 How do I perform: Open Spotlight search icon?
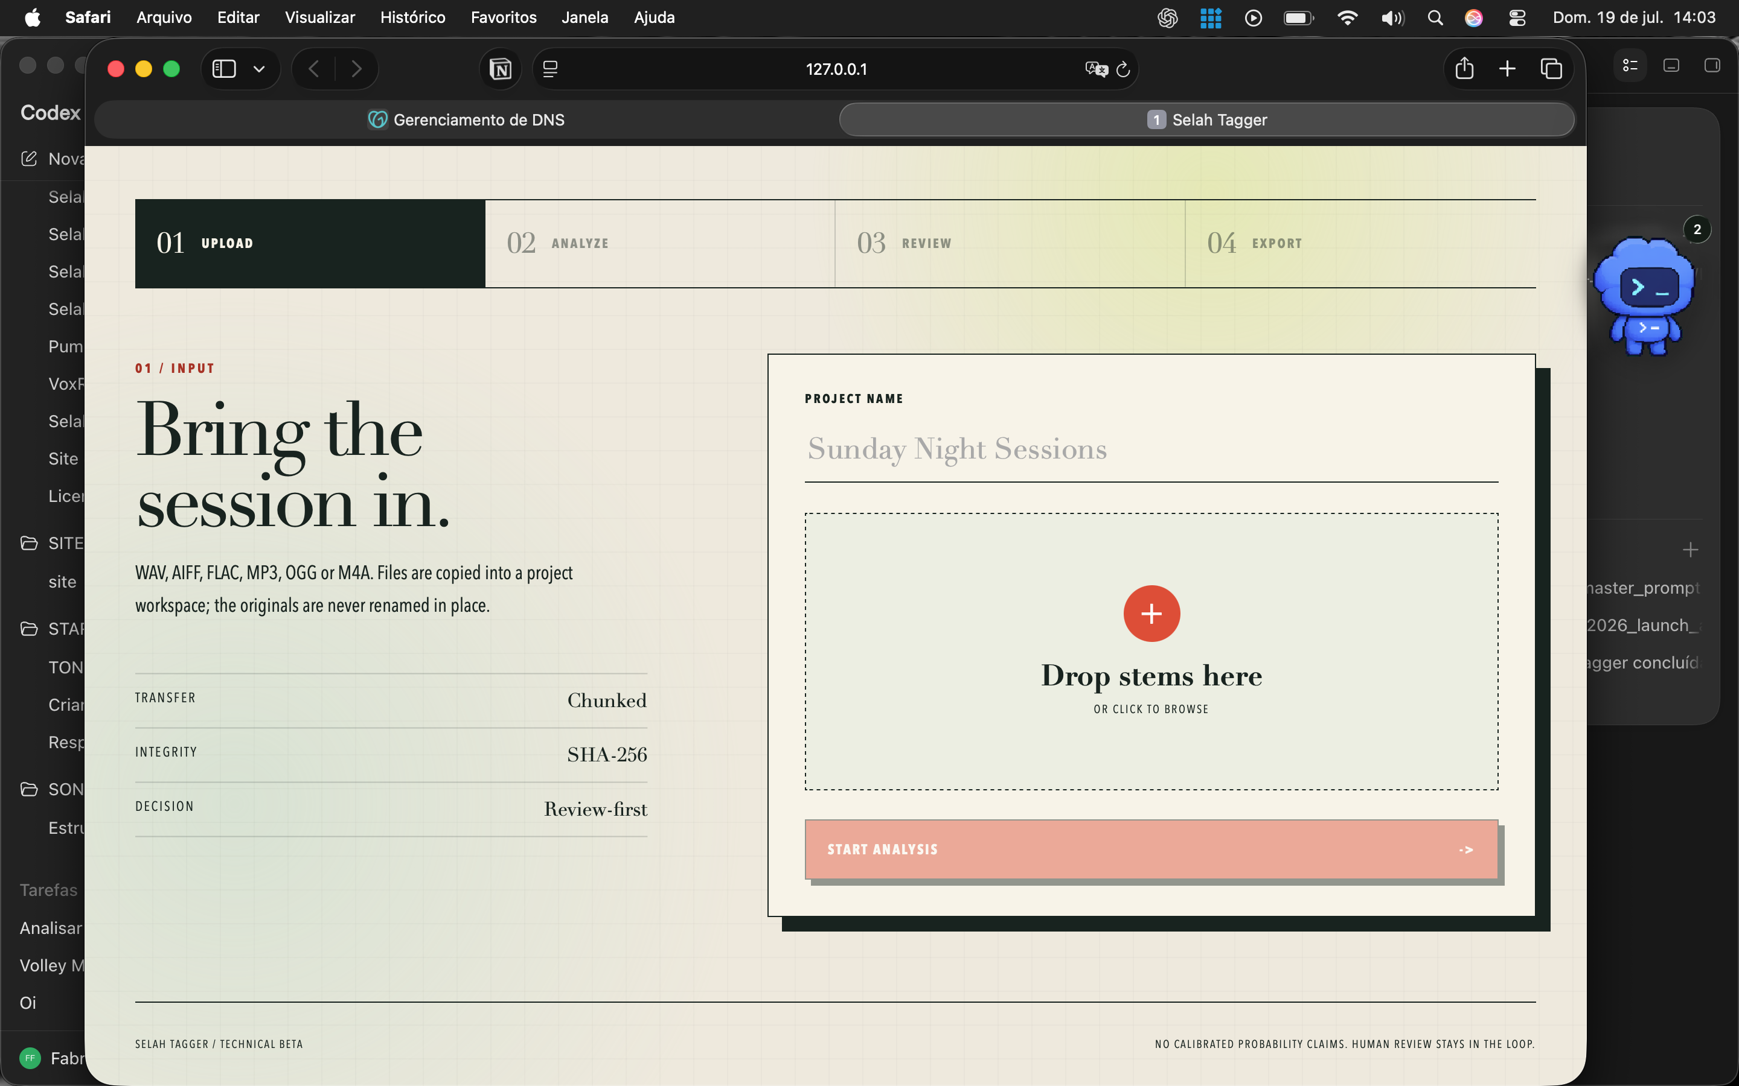click(x=1435, y=17)
